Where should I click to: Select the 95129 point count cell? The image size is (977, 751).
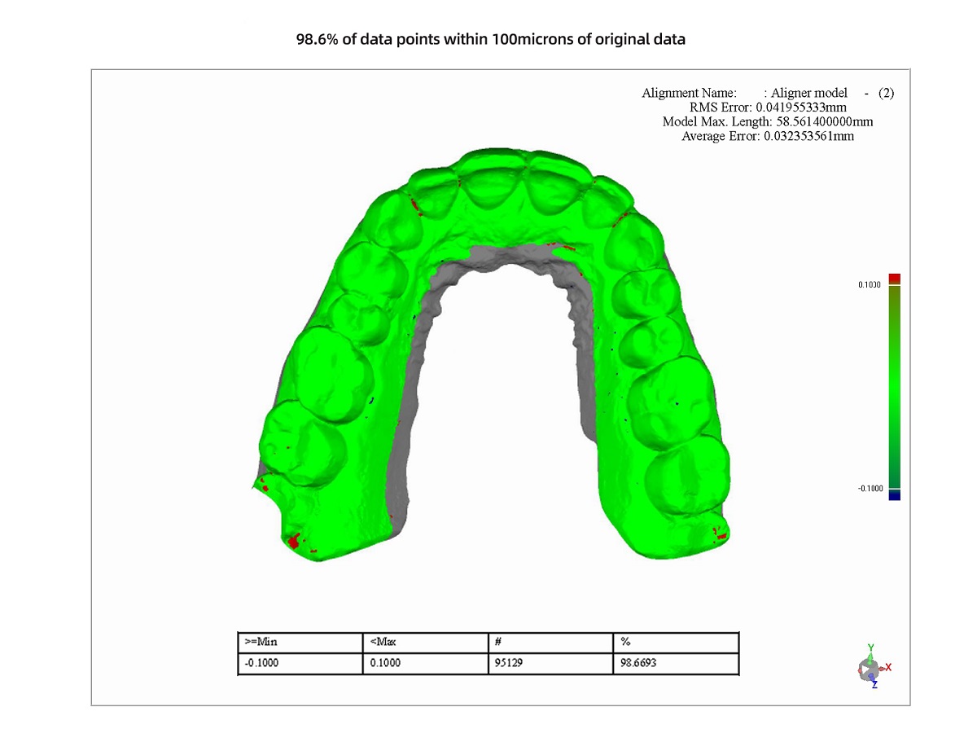(510, 663)
